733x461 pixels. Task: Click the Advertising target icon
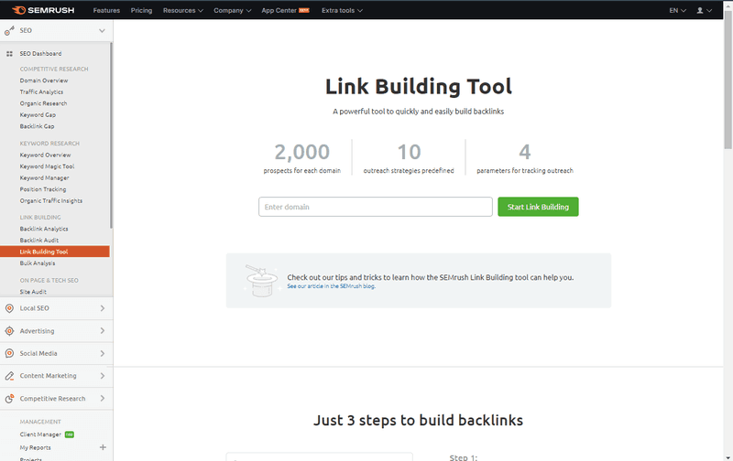coord(9,331)
